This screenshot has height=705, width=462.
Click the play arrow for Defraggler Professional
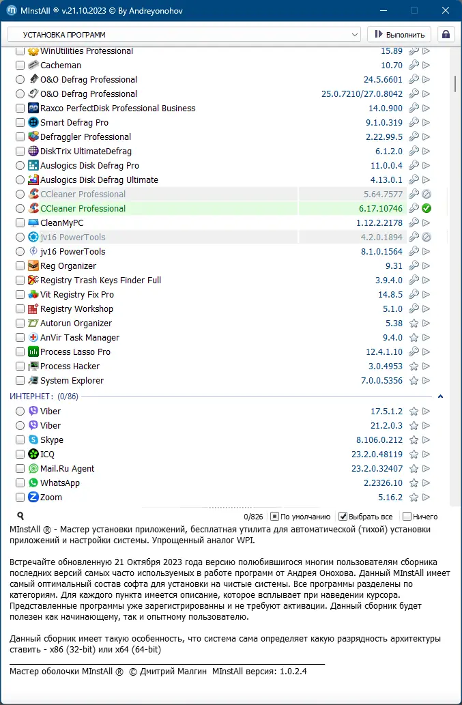tap(427, 136)
